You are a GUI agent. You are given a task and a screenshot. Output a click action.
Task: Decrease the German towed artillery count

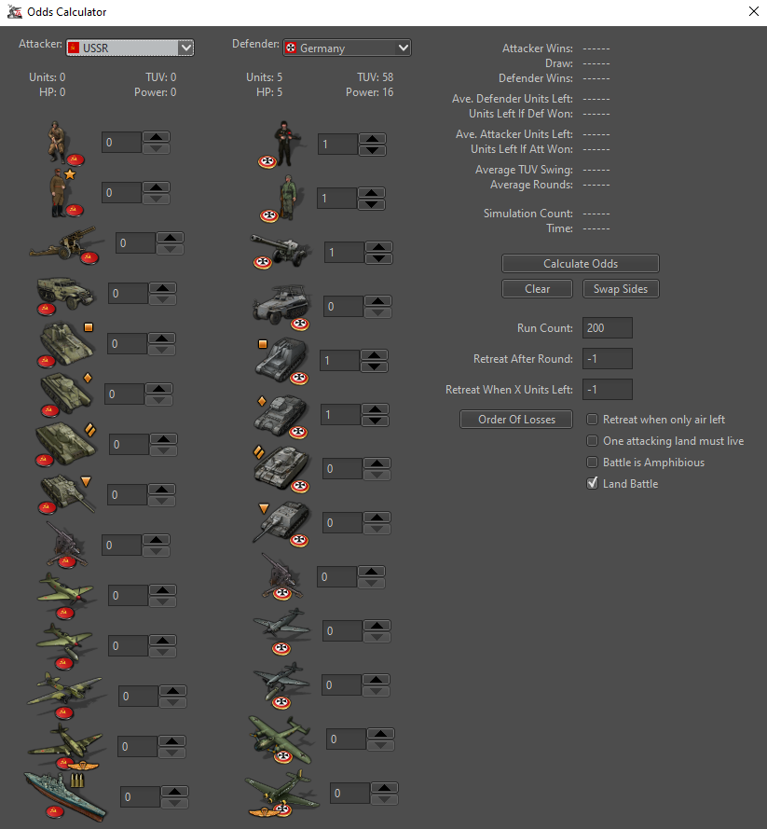(378, 258)
